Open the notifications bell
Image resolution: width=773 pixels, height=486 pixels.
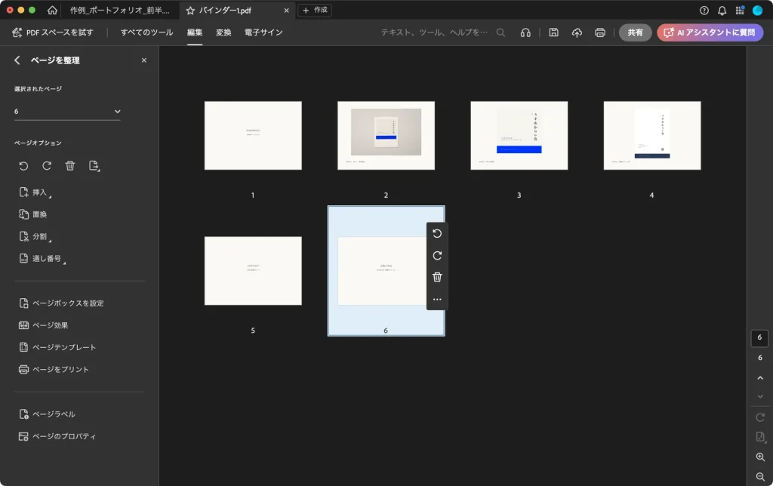(x=722, y=11)
